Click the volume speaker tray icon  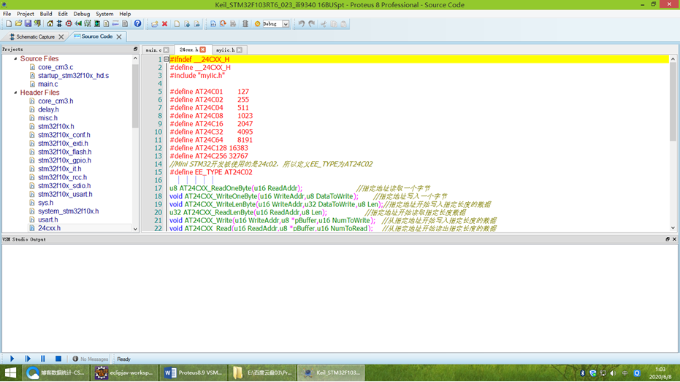point(613,373)
